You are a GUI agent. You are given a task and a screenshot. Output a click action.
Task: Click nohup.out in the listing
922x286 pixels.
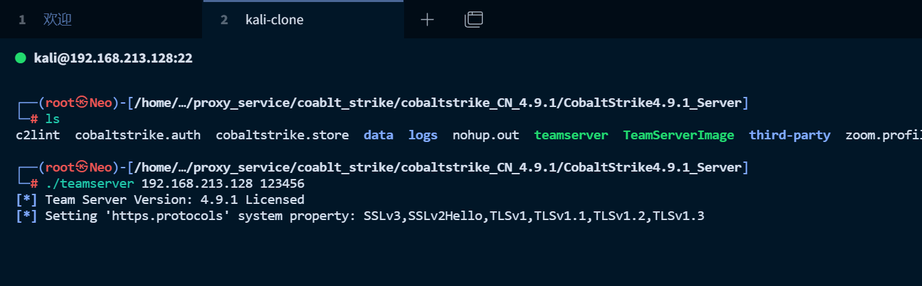pos(486,135)
